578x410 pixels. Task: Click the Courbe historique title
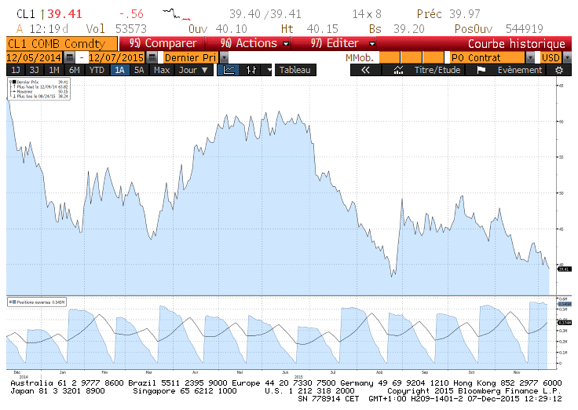click(x=517, y=44)
